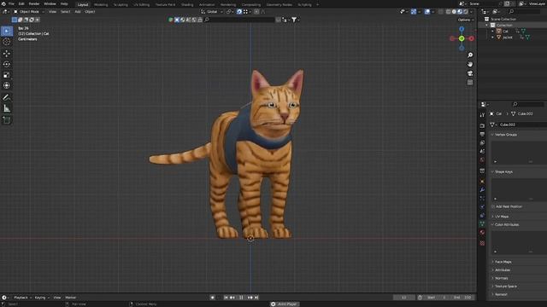Viewport: 547px width, 307px height.
Task: Open the Tool properties tab
Action: pyautogui.click(x=482, y=115)
